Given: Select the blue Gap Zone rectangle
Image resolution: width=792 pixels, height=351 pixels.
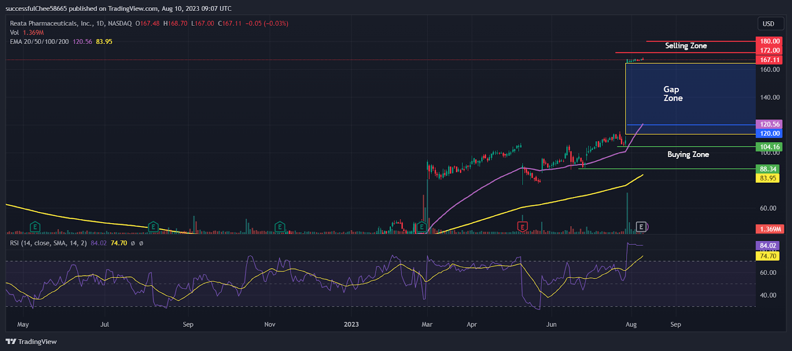Looking at the screenshot, I should coord(691,99).
